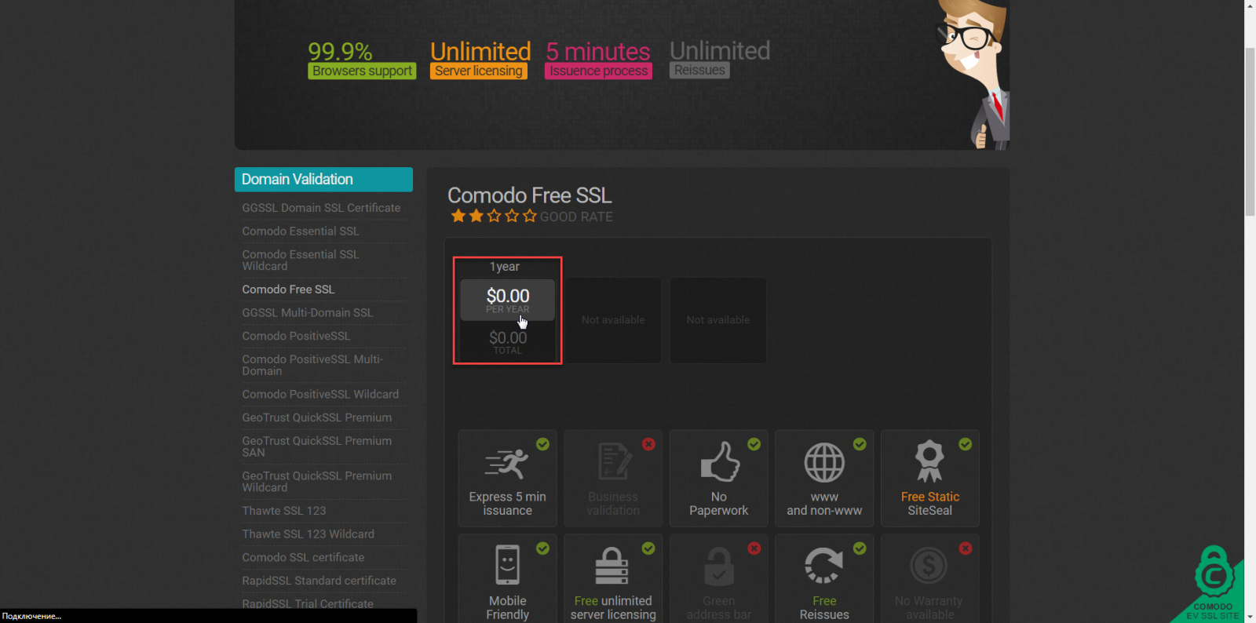Click the Server licensing orange badge
The width and height of the screenshot is (1256, 623).
pyautogui.click(x=479, y=71)
